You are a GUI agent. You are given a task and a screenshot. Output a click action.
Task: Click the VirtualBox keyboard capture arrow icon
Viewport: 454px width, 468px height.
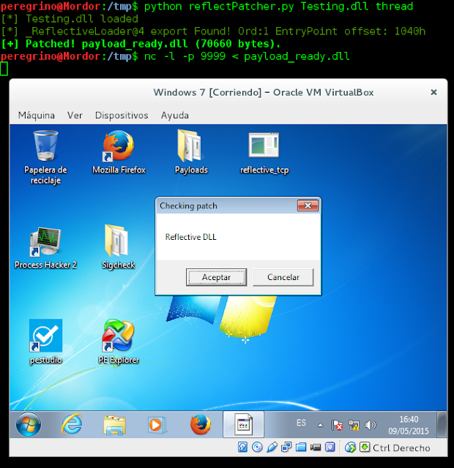(x=365, y=447)
